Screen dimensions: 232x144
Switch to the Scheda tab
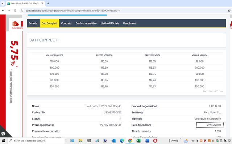[x=33, y=23]
